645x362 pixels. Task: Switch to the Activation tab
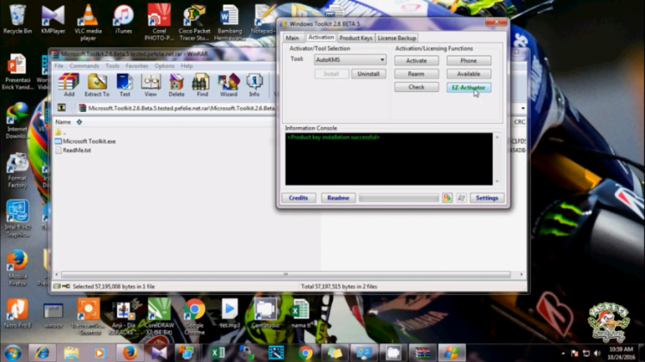point(321,37)
